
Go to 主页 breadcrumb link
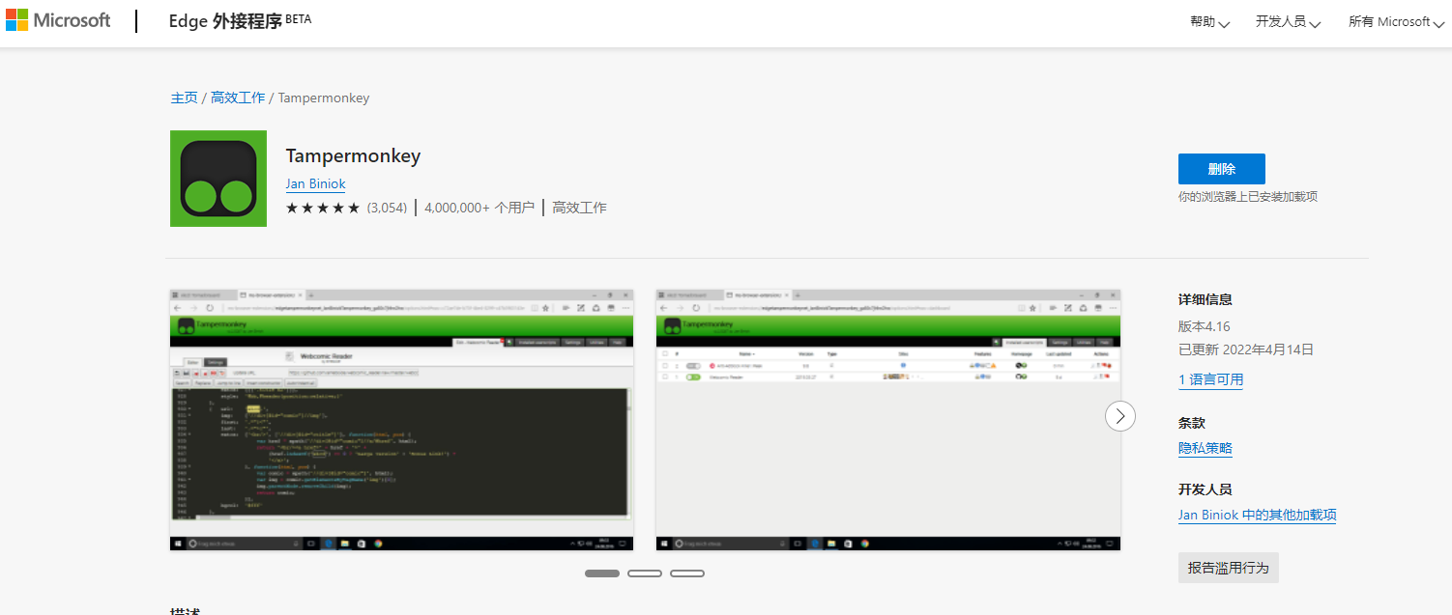pos(184,98)
